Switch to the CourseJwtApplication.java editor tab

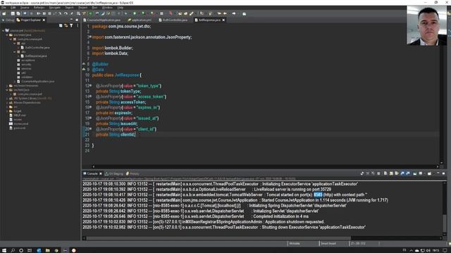[x=104, y=20]
